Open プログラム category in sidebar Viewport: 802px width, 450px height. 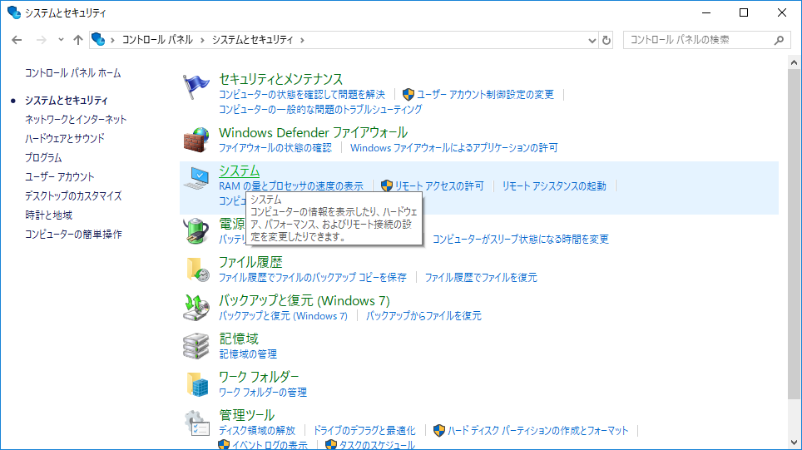pos(43,157)
